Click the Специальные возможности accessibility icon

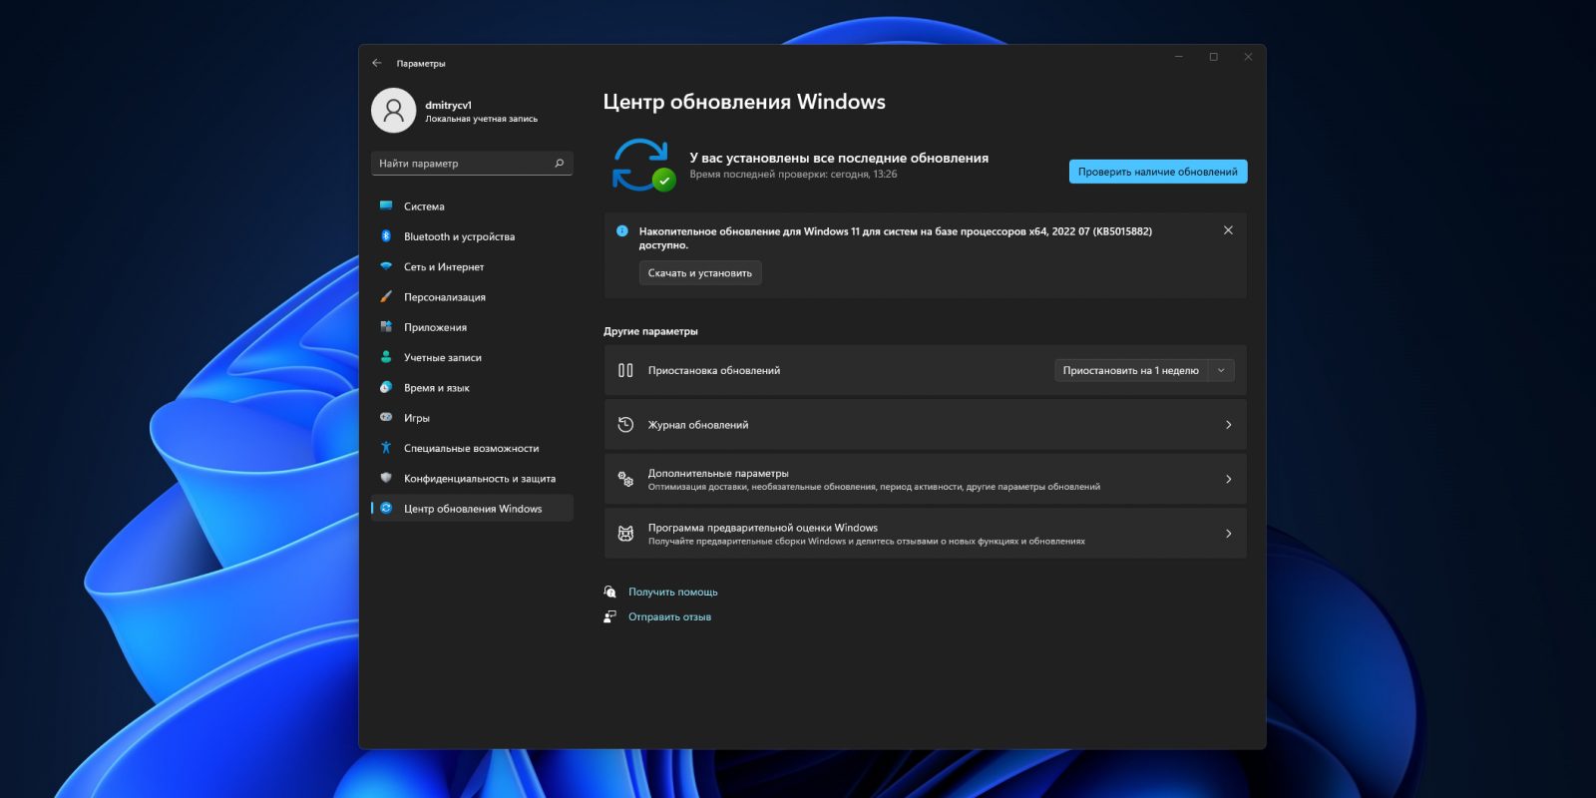(x=386, y=448)
